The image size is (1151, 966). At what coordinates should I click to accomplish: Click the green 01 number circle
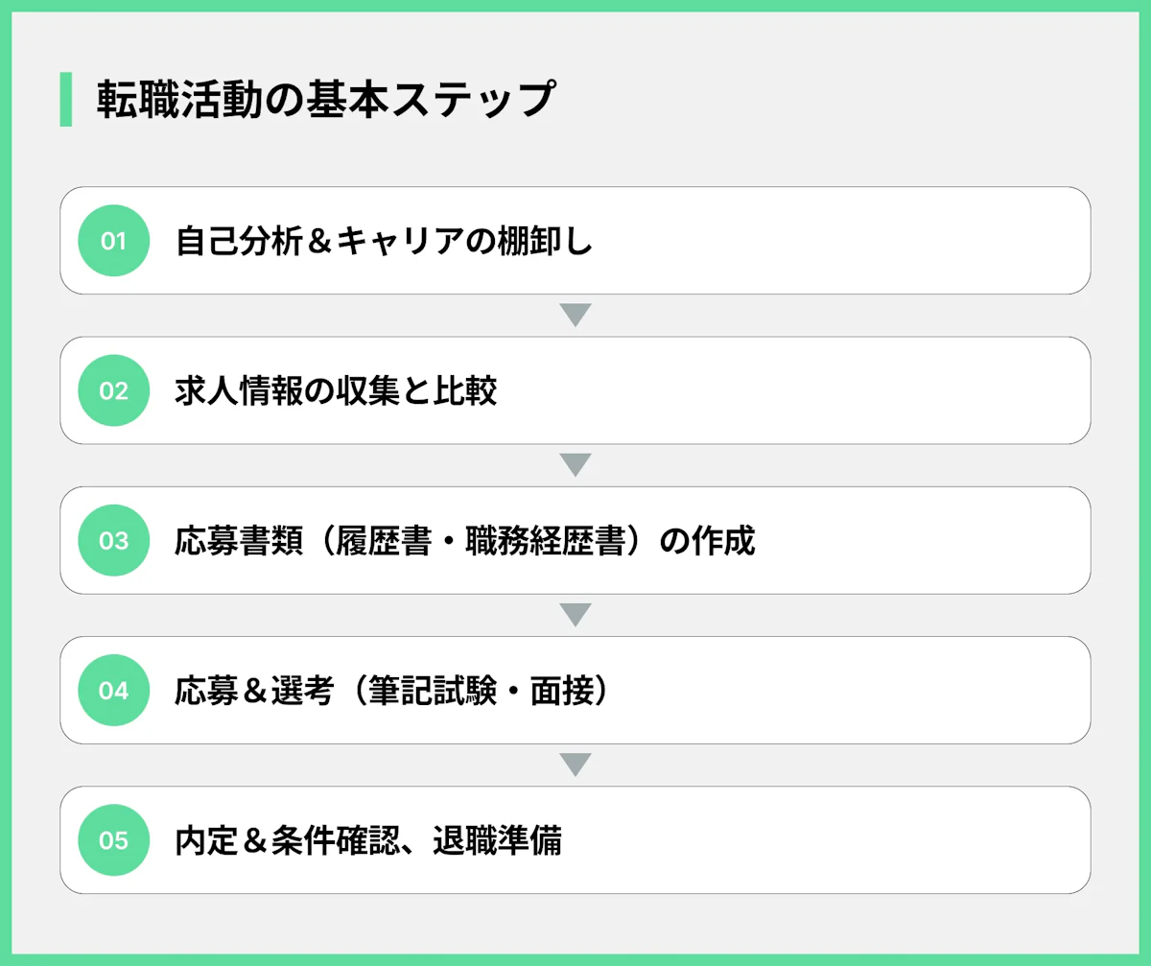tap(113, 241)
